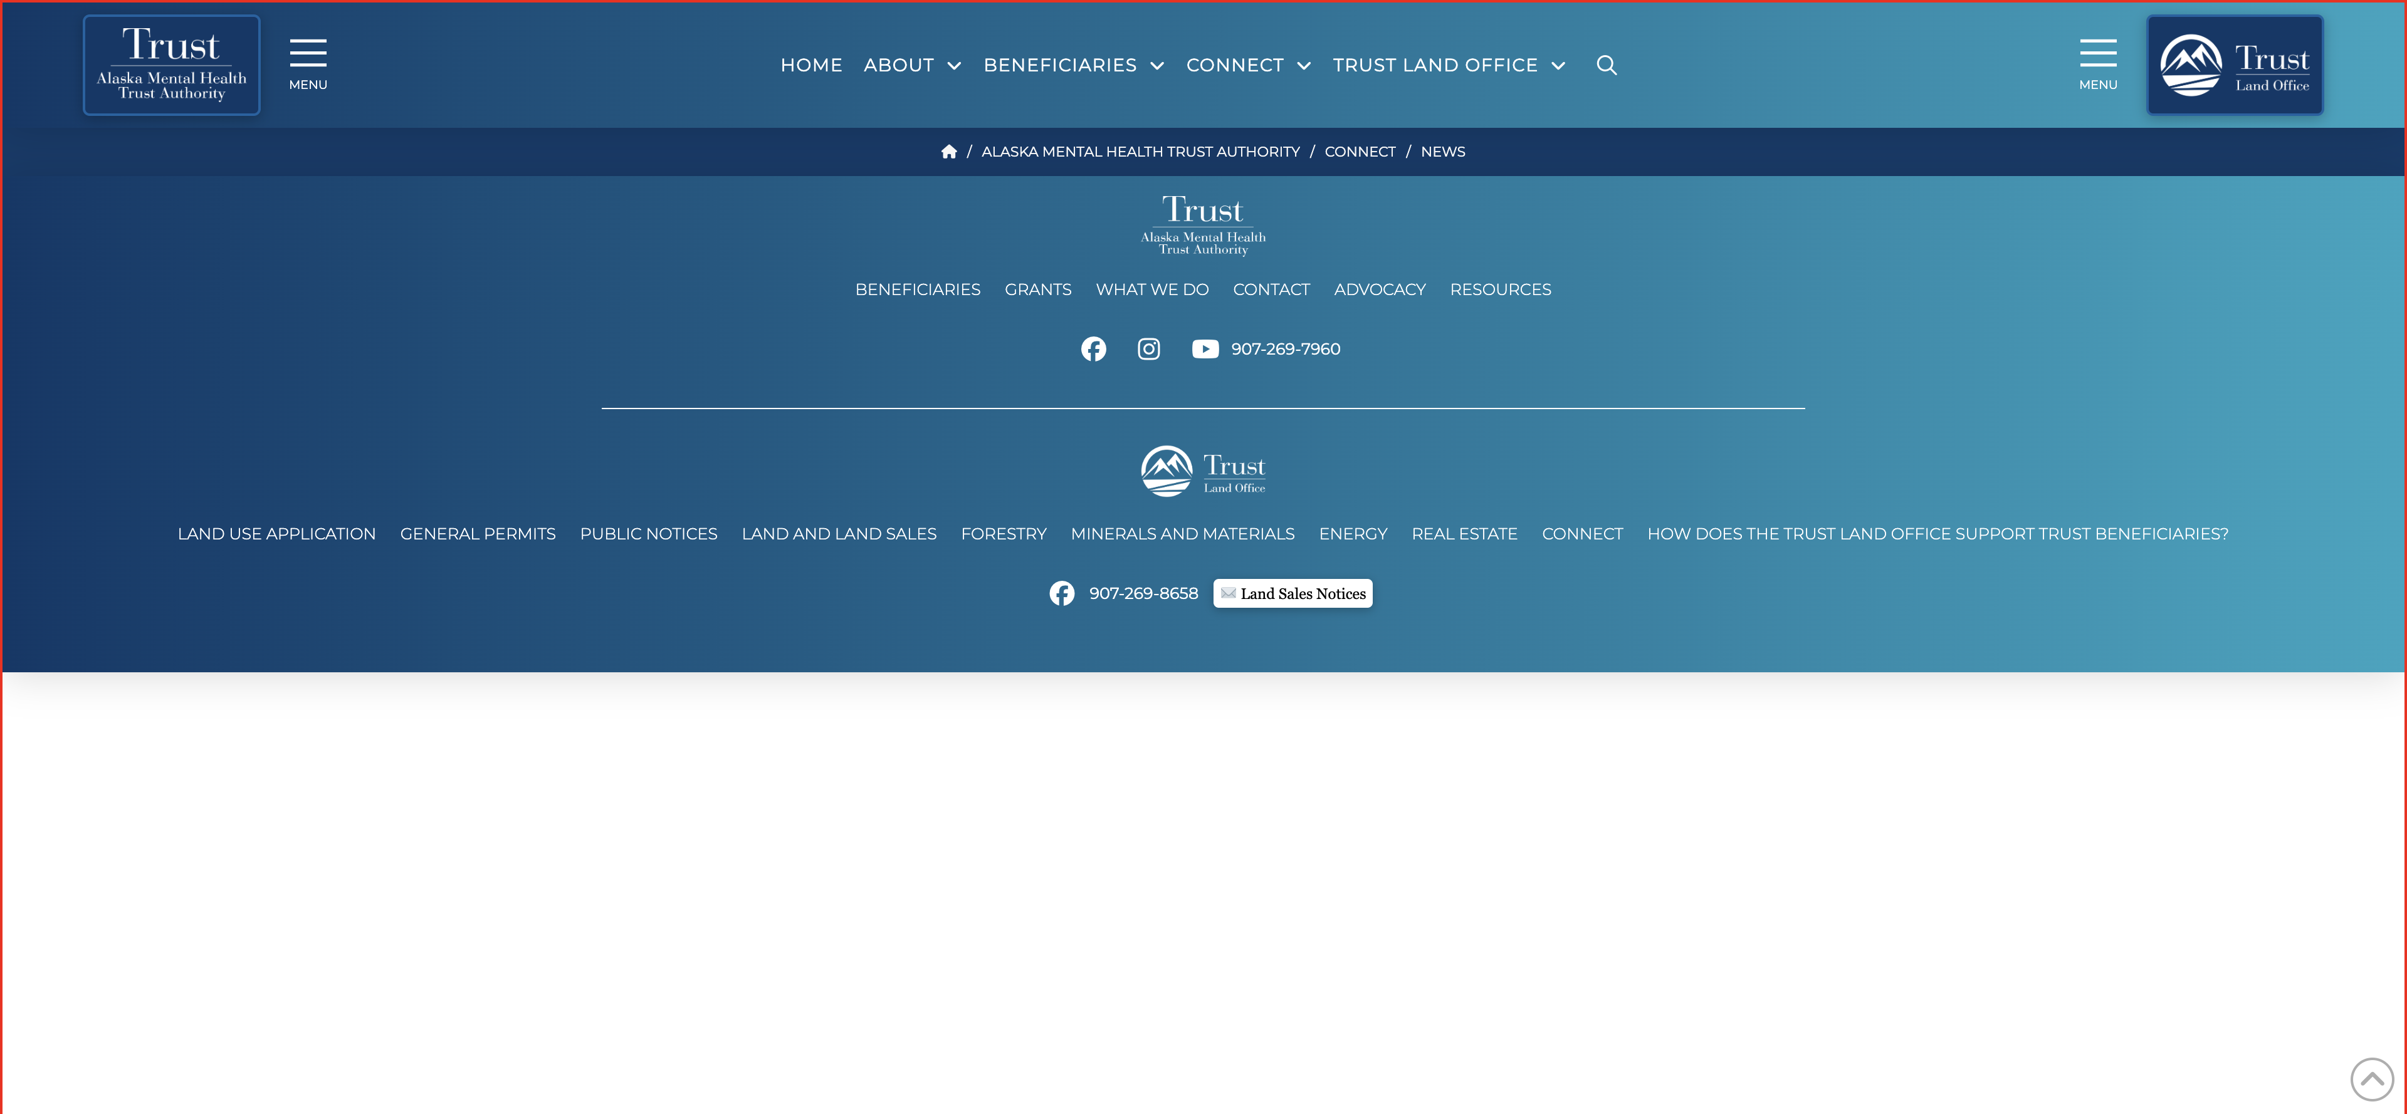Select GRANTS in the footer menu
2407x1114 pixels.
click(x=1037, y=289)
